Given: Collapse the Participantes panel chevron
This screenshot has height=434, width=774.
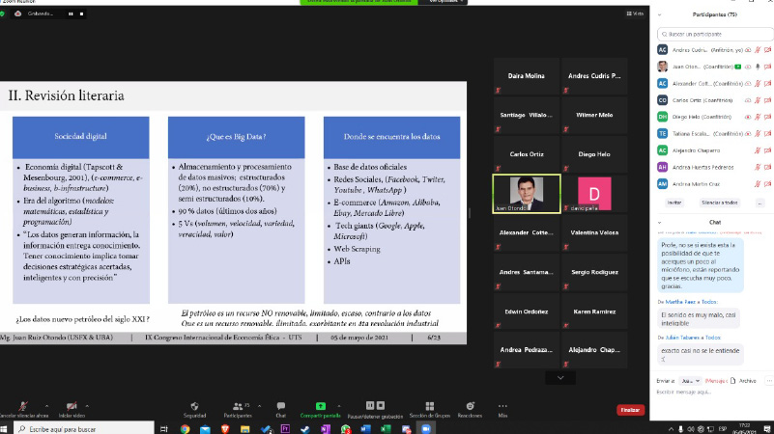Looking at the screenshot, I should (659, 14).
